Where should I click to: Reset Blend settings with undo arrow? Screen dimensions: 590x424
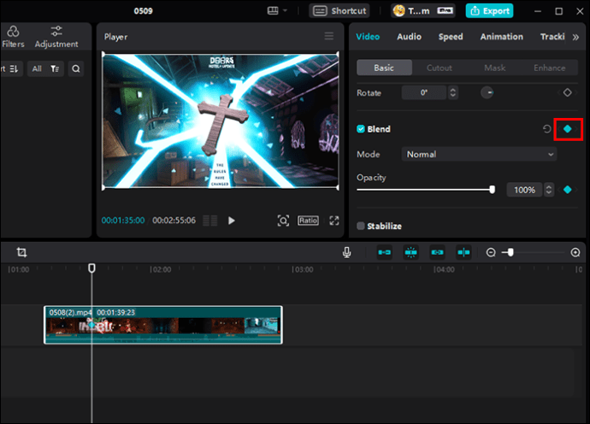[x=546, y=129]
